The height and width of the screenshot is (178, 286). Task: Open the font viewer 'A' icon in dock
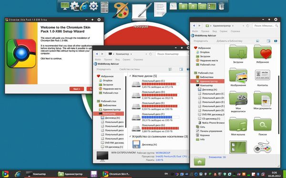(173, 6)
